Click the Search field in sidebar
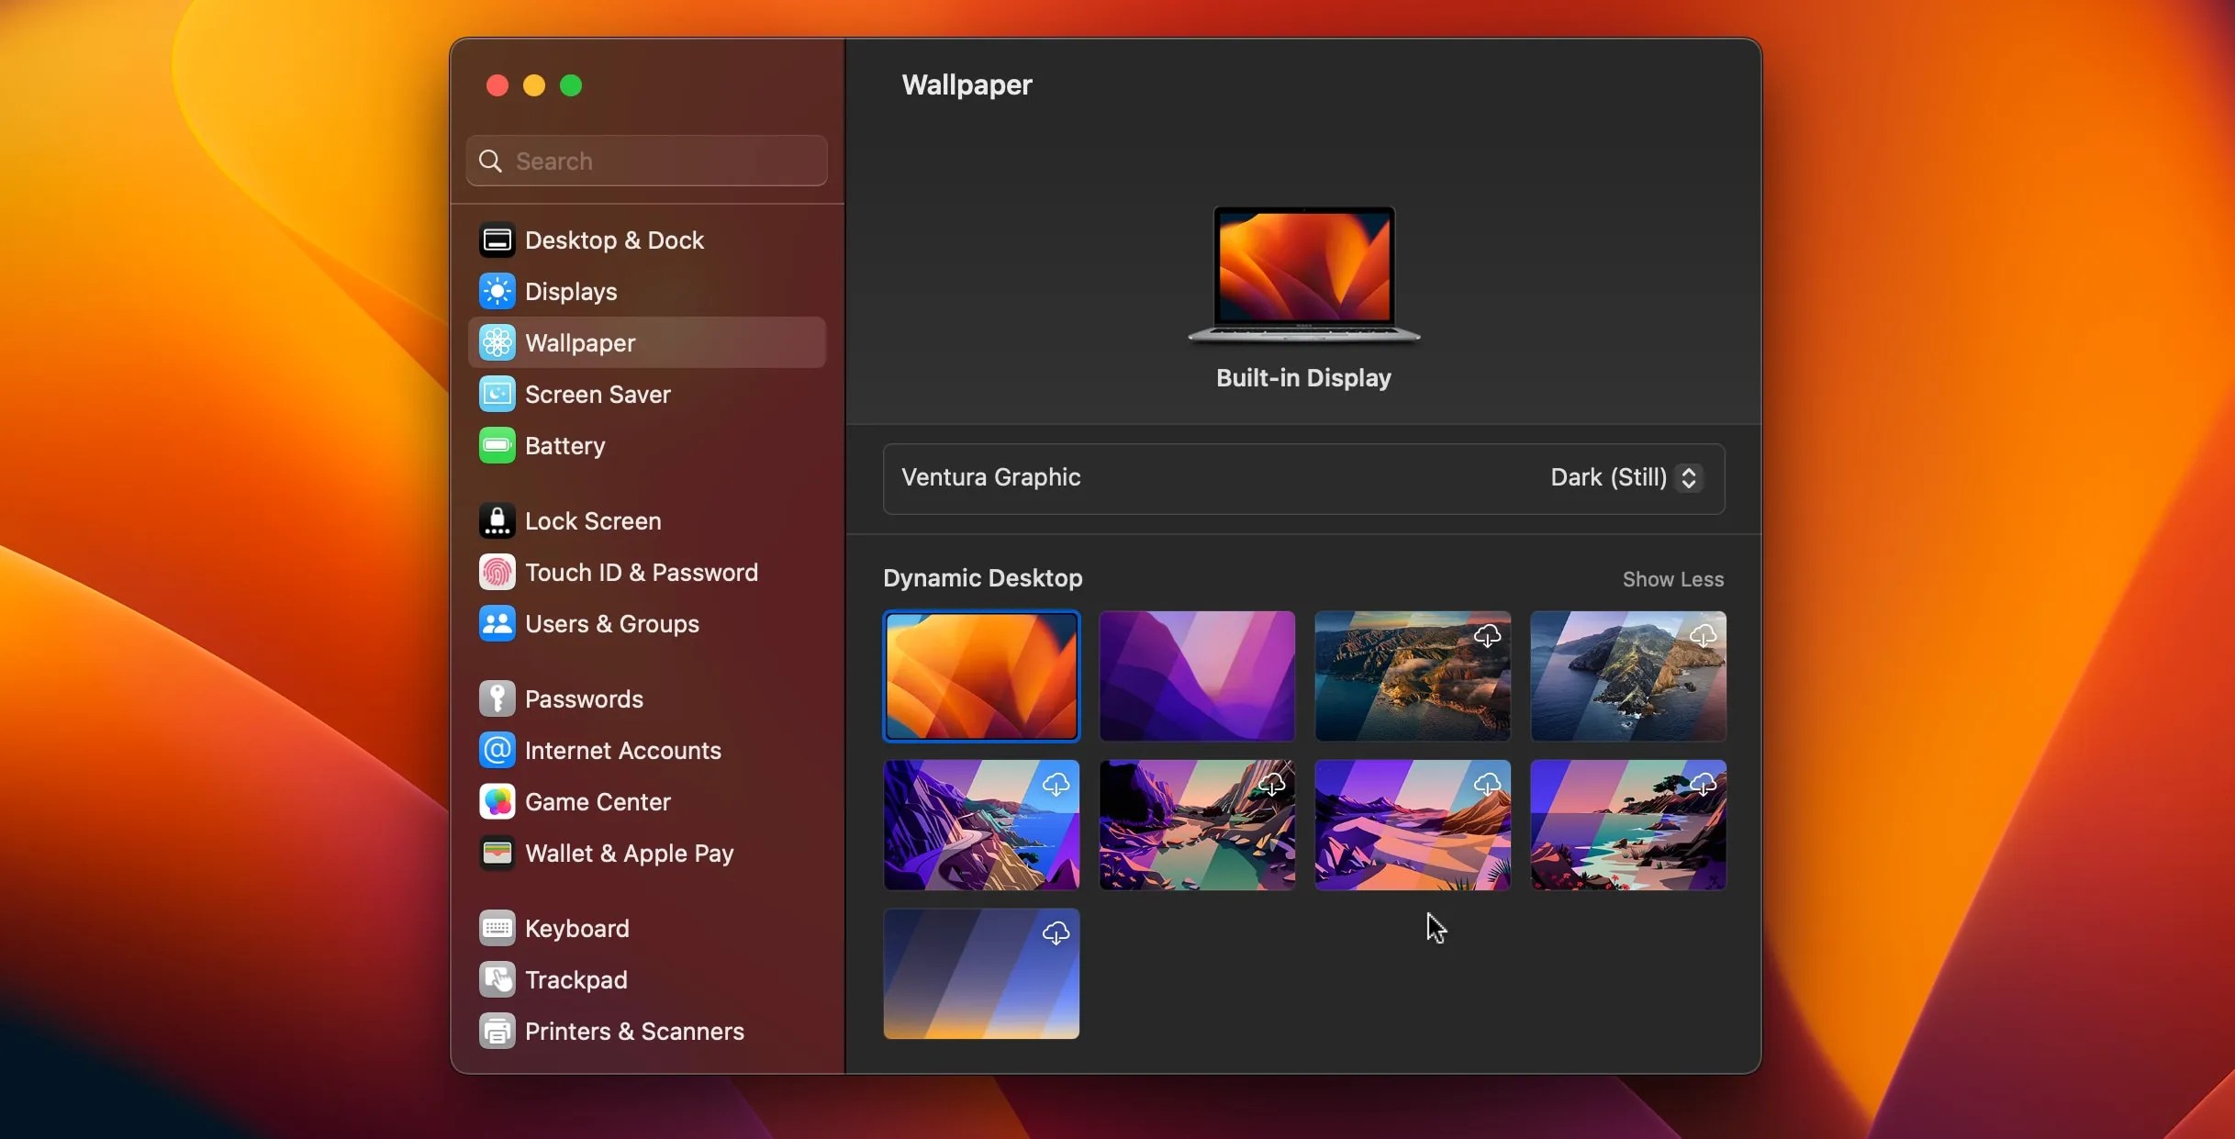This screenshot has width=2235, height=1139. (x=647, y=161)
